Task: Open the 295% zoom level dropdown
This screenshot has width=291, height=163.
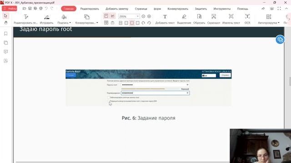Action: click(x=137, y=16)
